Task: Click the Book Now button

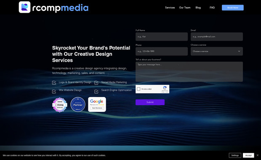Action: click(x=232, y=8)
